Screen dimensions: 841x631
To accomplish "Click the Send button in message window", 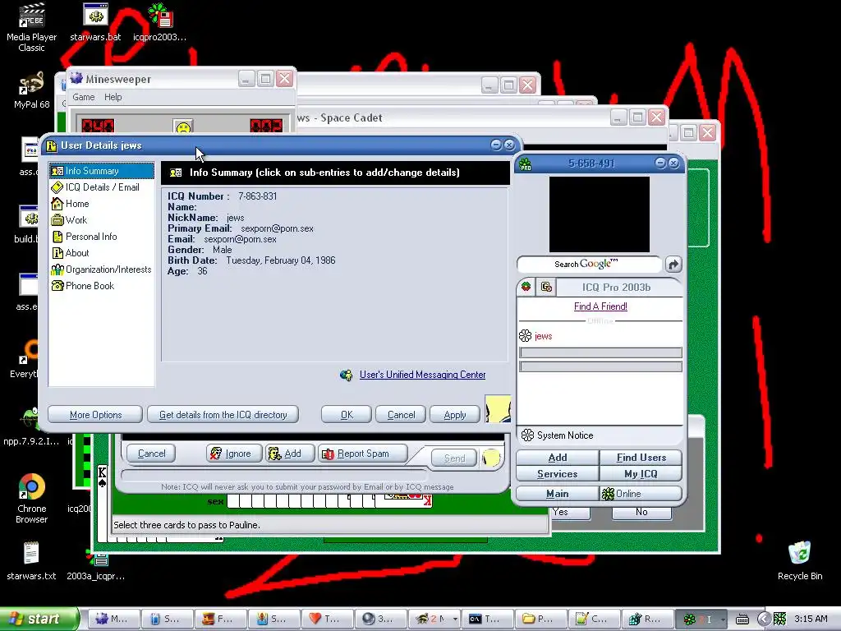I will (x=454, y=458).
